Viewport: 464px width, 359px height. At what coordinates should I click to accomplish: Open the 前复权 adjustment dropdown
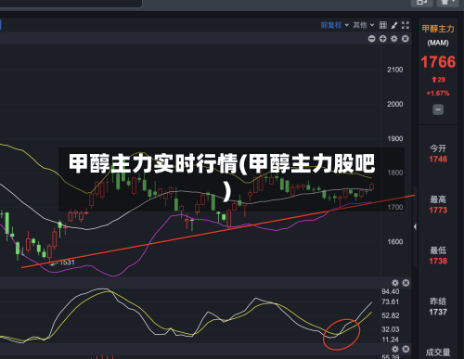coord(335,25)
